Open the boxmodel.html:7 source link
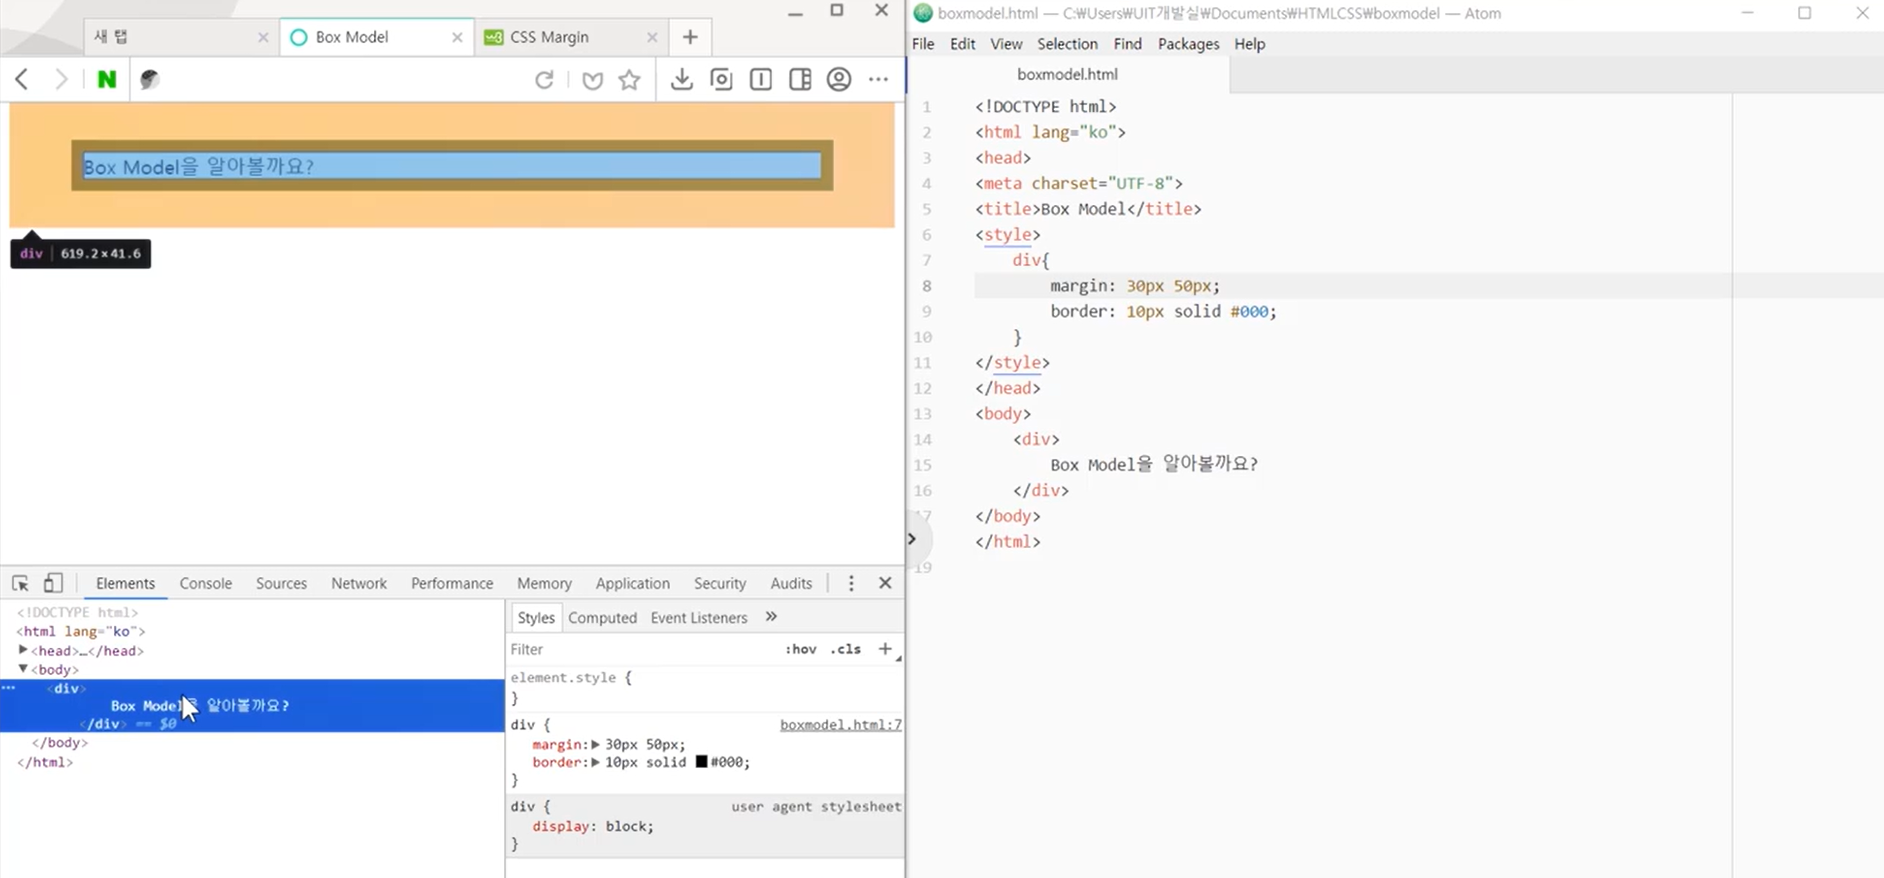Screen dimensions: 1884x878 tap(841, 724)
